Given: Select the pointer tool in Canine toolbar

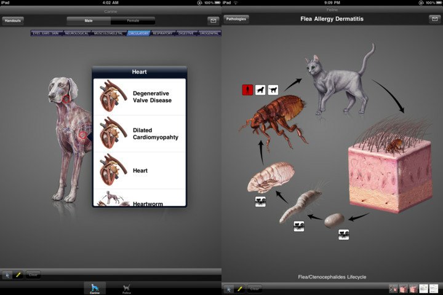Looking at the screenshot, I should (8, 275).
